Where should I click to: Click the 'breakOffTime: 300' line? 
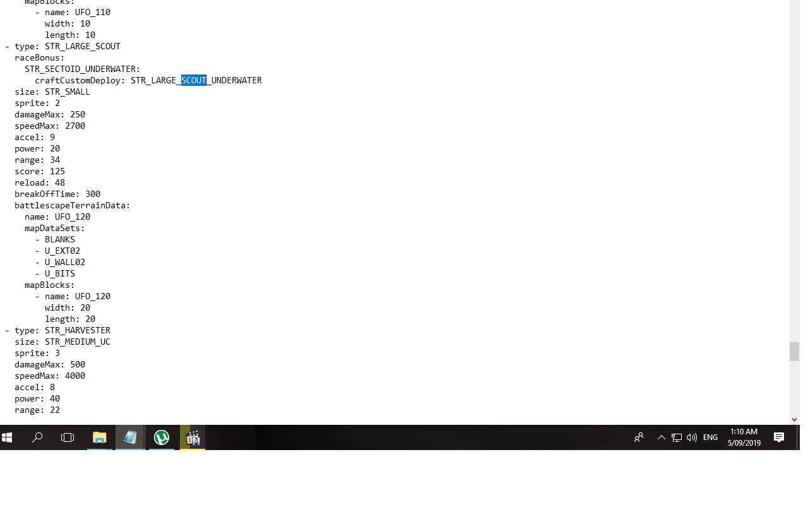[57, 194]
